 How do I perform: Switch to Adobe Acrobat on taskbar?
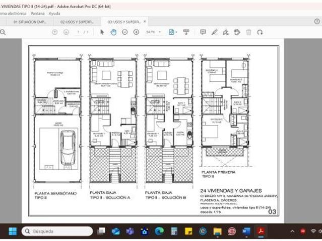pyautogui.click(x=261, y=231)
